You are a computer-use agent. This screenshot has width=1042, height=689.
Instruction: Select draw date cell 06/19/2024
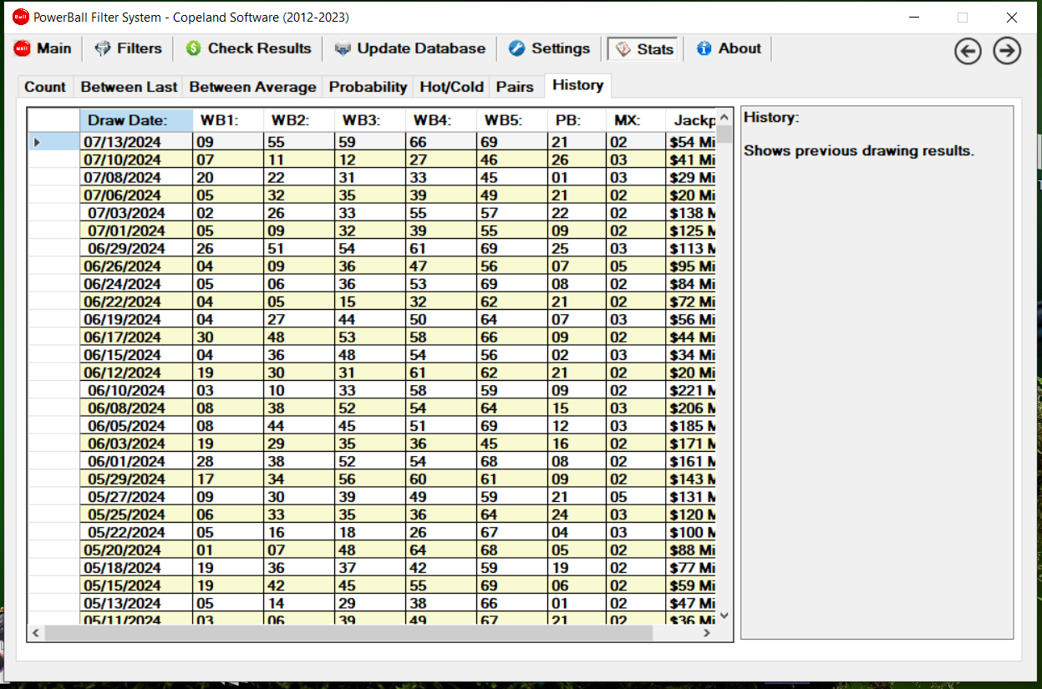point(136,319)
